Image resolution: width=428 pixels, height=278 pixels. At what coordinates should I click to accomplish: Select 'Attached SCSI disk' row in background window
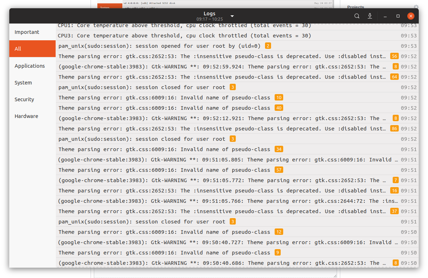(x=228, y=3)
